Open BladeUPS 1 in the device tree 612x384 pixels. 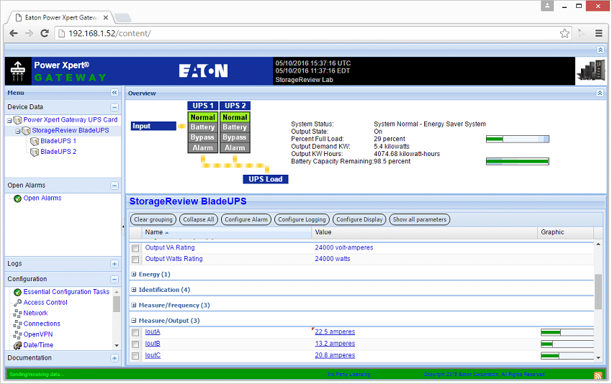[58, 141]
